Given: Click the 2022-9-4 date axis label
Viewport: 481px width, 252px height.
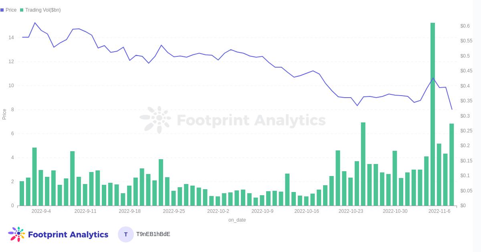Looking at the screenshot, I should (41, 211).
